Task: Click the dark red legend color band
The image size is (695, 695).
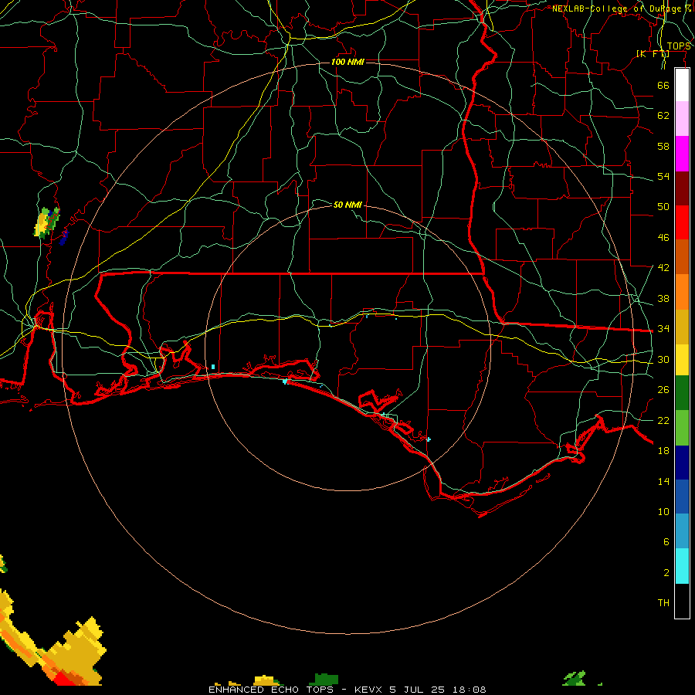Action: 682,188
